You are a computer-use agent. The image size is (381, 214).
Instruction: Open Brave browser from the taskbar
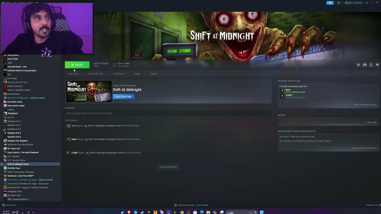click(129, 212)
